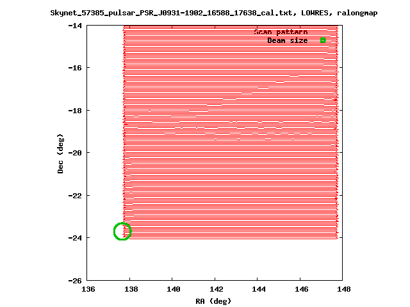The image size is (410, 307).
Task: Click the -26 tick label on Dec axis
Action: 75,281
